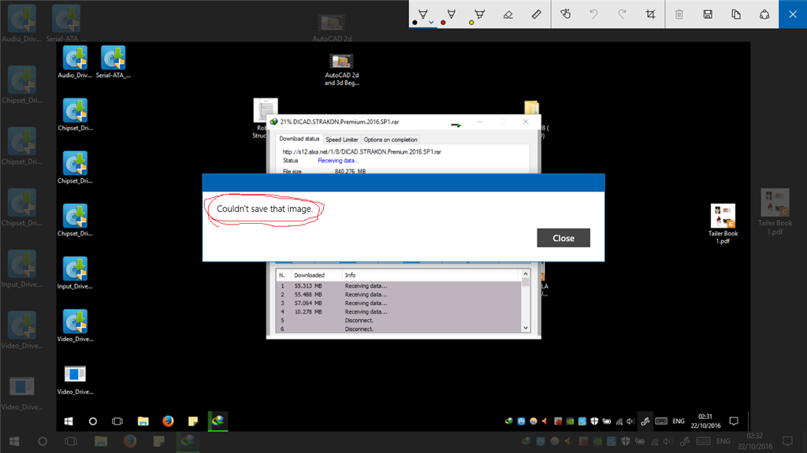Image resolution: width=807 pixels, height=453 pixels.
Task: Select the highlighter tool with yellow dot
Action: 479,14
